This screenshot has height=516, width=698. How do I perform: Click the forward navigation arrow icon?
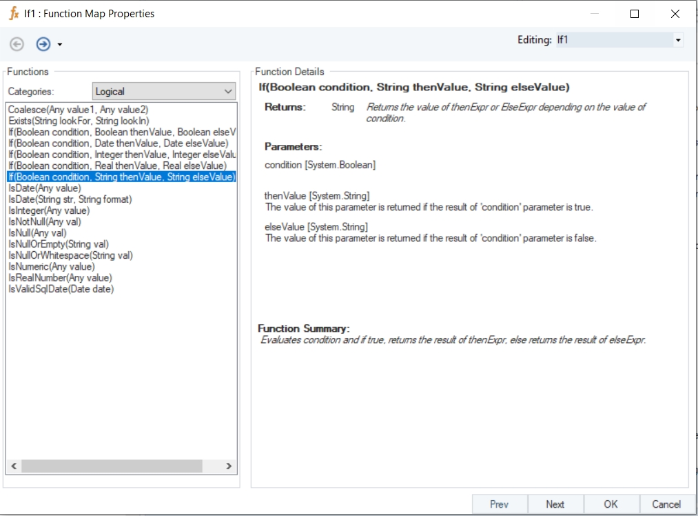click(x=43, y=44)
